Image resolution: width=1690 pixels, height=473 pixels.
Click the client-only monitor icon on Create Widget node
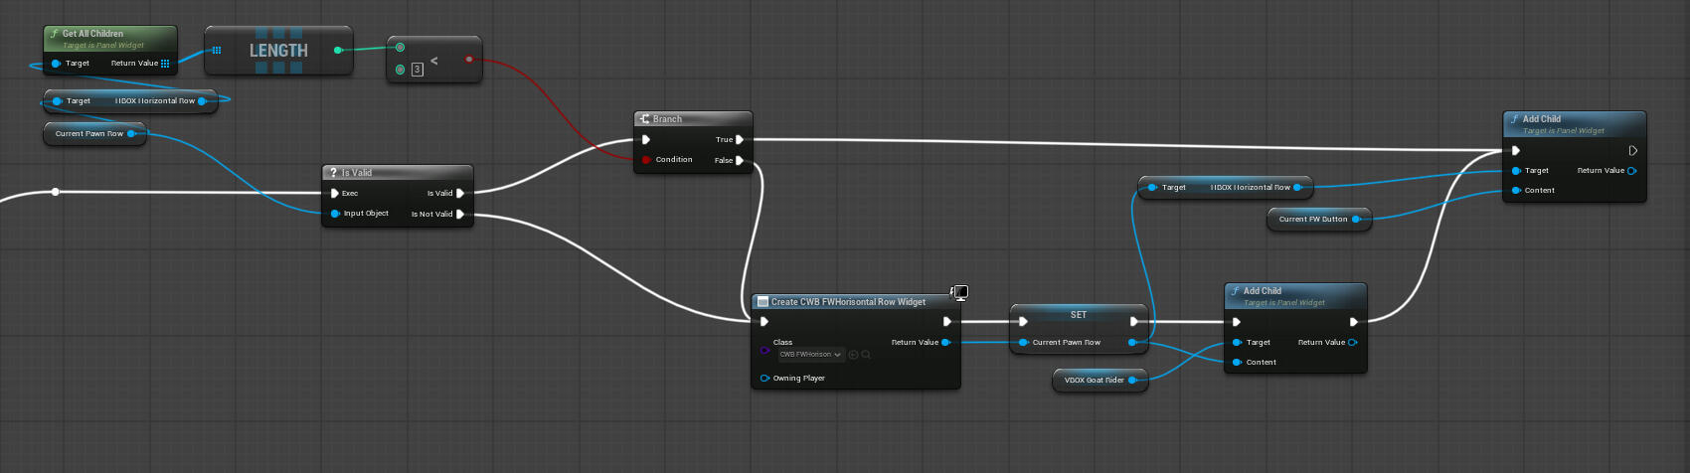coord(960,292)
